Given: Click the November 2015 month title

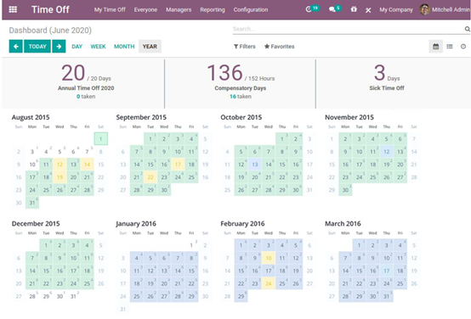Looking at the screenshot, I should pyautogui.click(x=349, y=117).
